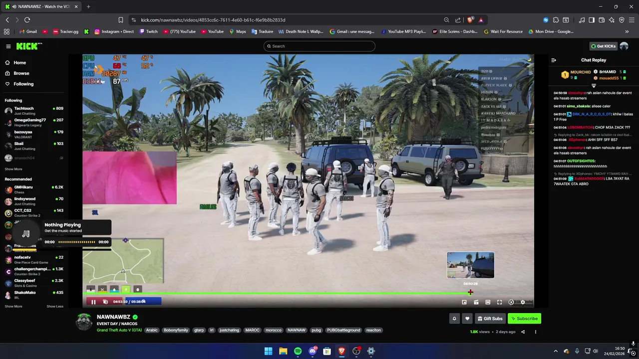The width and height of the screenshot is (639, 359).
Task: Click the Gift Subs button
Action: tap(490, 319)
